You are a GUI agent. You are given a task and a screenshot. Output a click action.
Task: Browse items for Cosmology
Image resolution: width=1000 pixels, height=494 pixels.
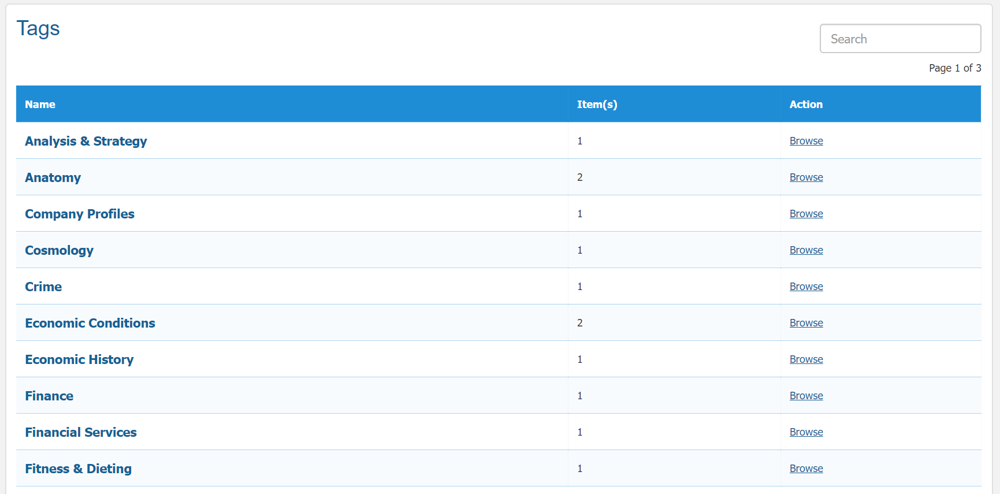(x=806, y=250)
